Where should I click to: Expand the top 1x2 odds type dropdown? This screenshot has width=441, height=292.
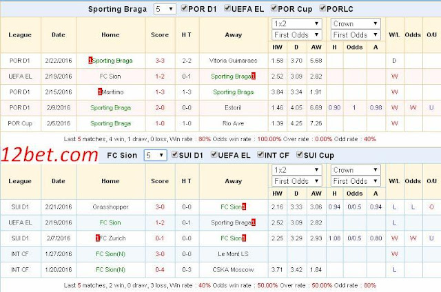[x=297, y=23]
